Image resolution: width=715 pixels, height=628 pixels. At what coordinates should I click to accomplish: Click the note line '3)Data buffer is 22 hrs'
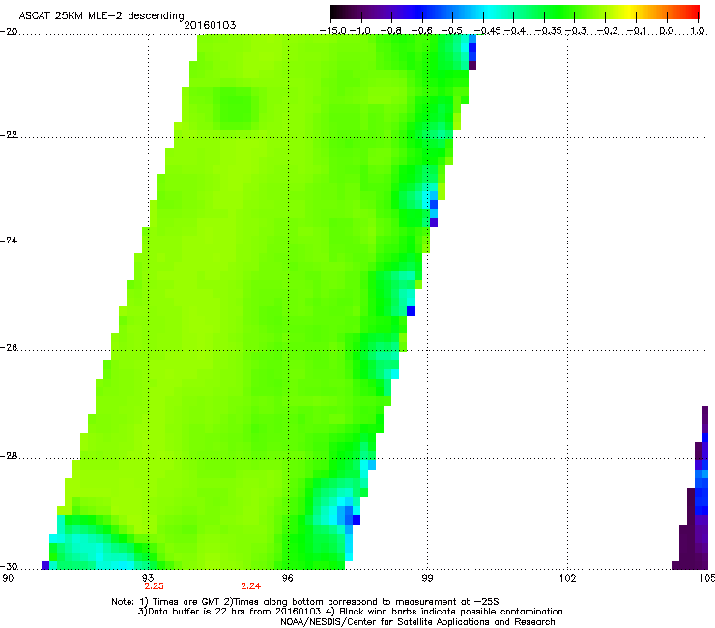click(x=350, y=612)
